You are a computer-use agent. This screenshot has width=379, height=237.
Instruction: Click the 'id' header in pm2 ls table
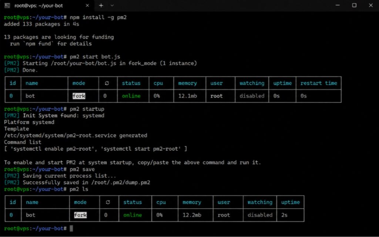point(13,202)
